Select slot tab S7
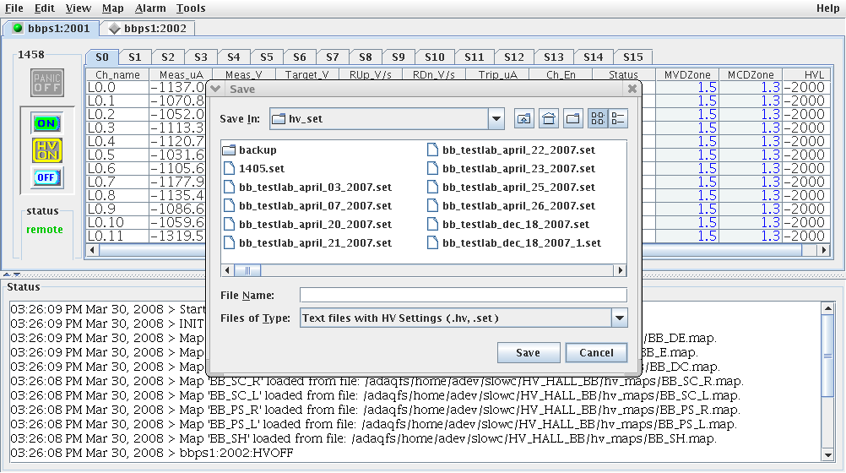 333,57
